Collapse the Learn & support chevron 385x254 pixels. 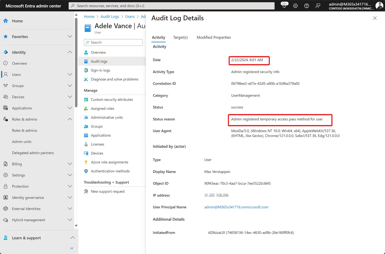[73, 238]
